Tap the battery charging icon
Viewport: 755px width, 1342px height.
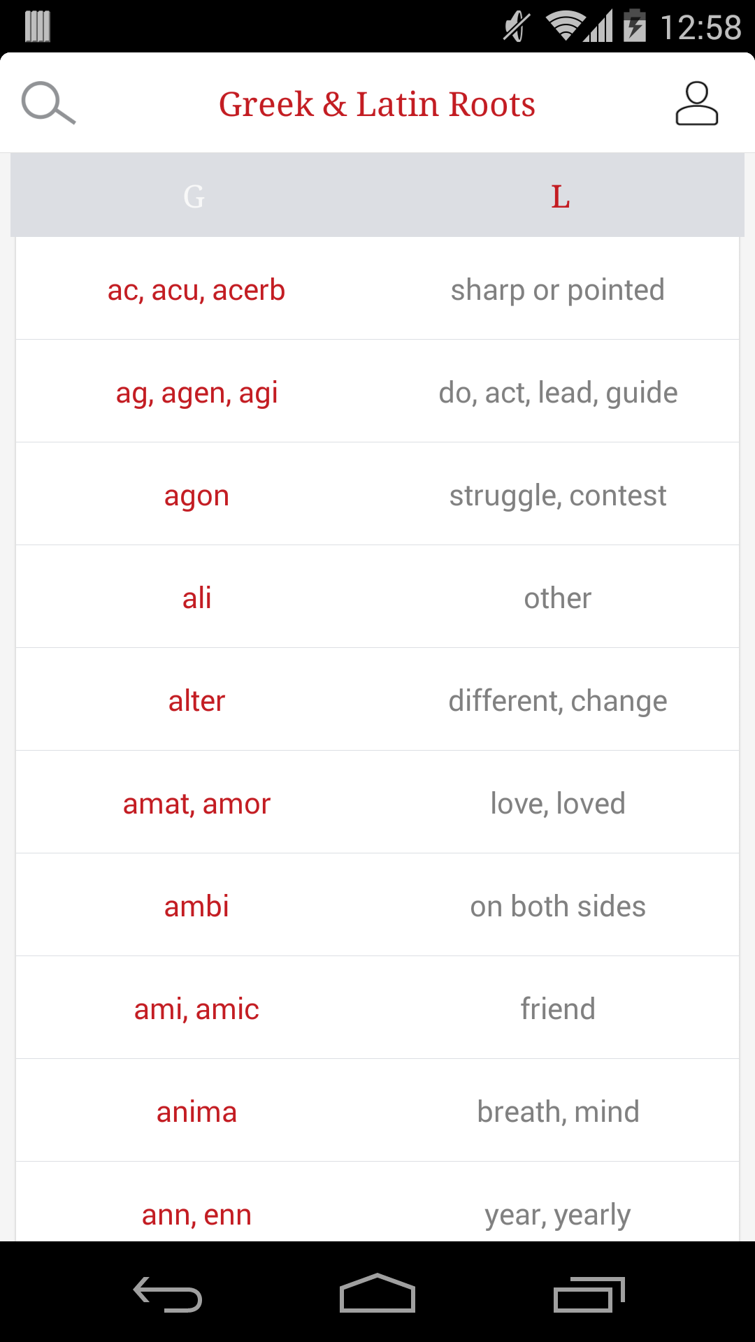tap(634, 26)
